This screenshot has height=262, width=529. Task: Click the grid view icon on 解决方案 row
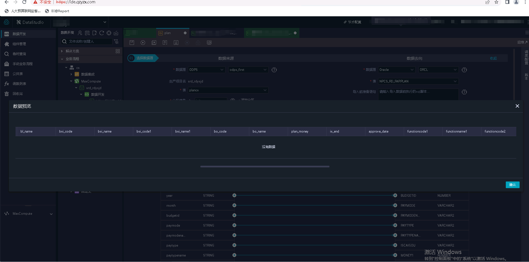[118, 51]
